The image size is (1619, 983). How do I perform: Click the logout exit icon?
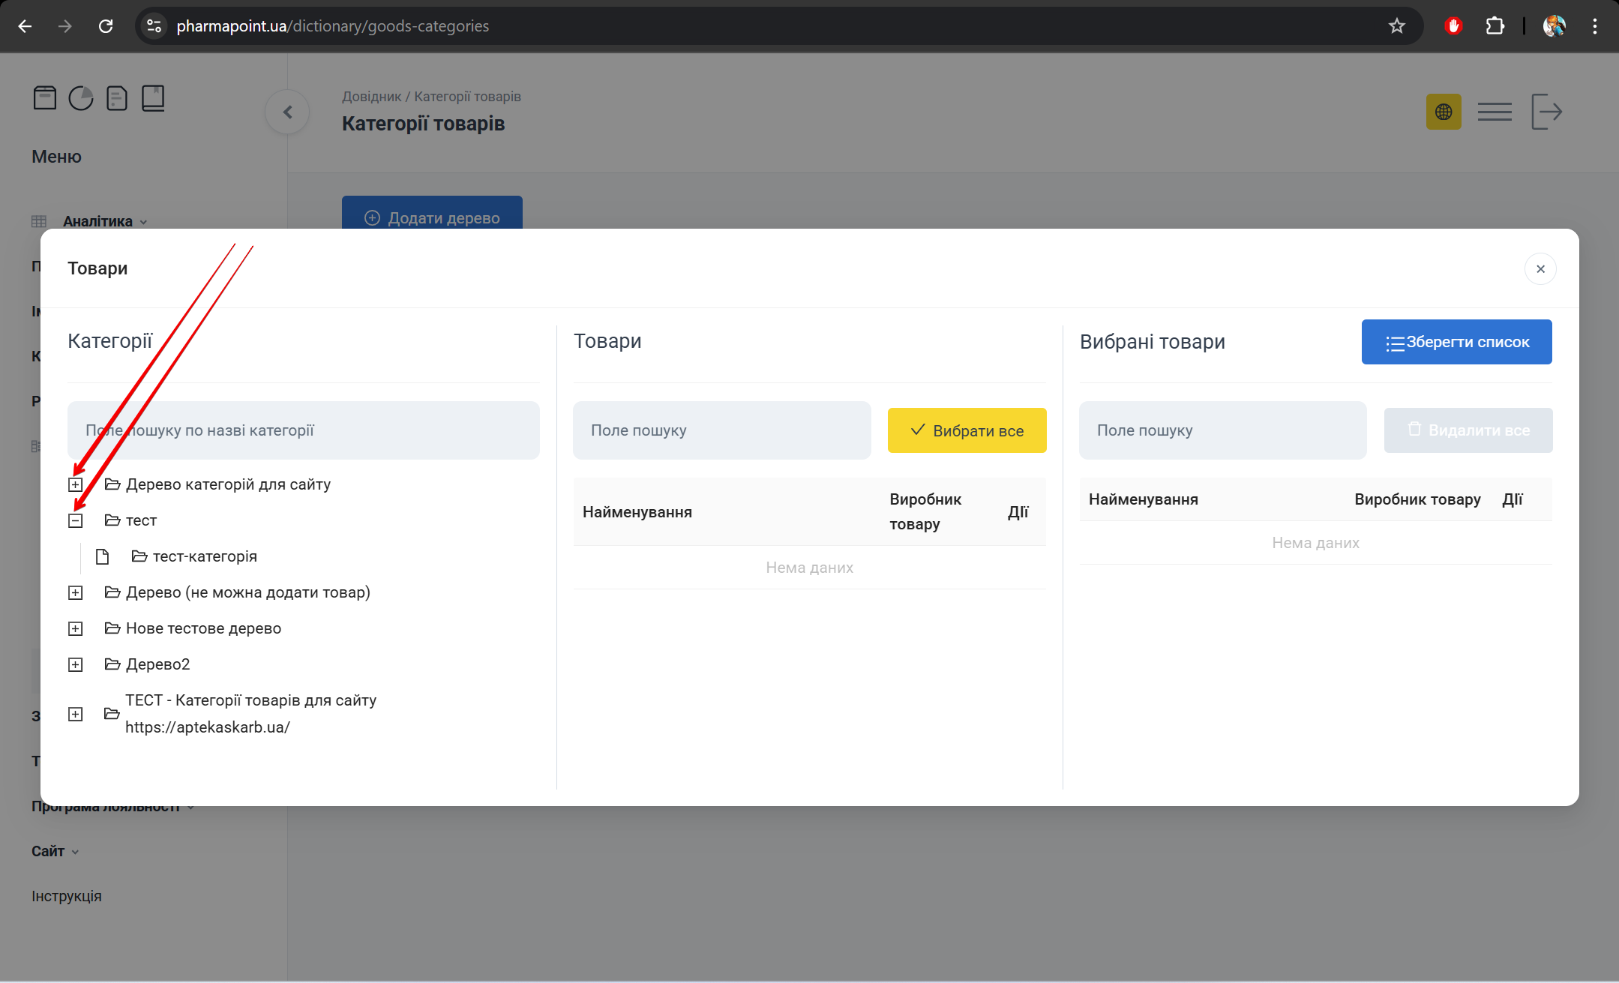1546,112
